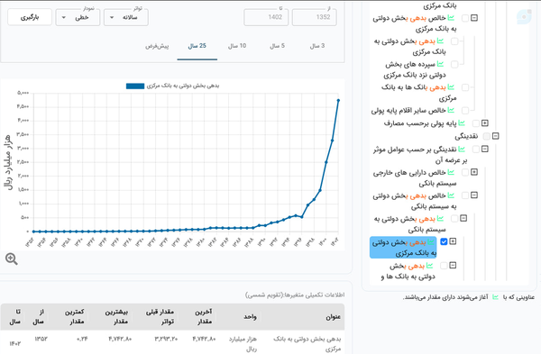Click chart icon next to بدهی بانک ها
Image resolution: width=541 pixels, height=354 pixels.
click(x=451, y=87)
